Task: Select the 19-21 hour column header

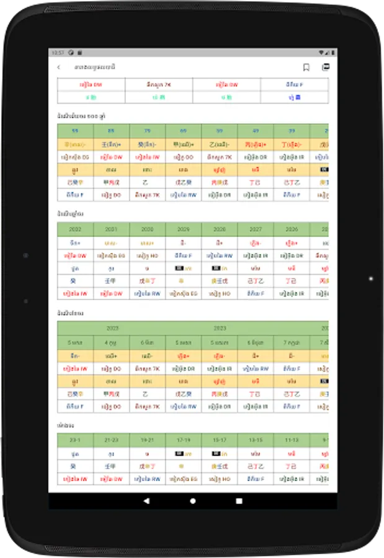Action: point(148,440)
